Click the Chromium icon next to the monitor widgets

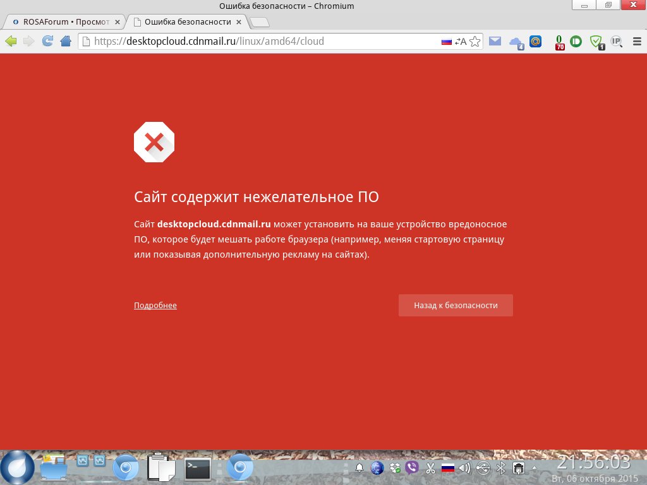pyautogui.click(x=126, y=468)
